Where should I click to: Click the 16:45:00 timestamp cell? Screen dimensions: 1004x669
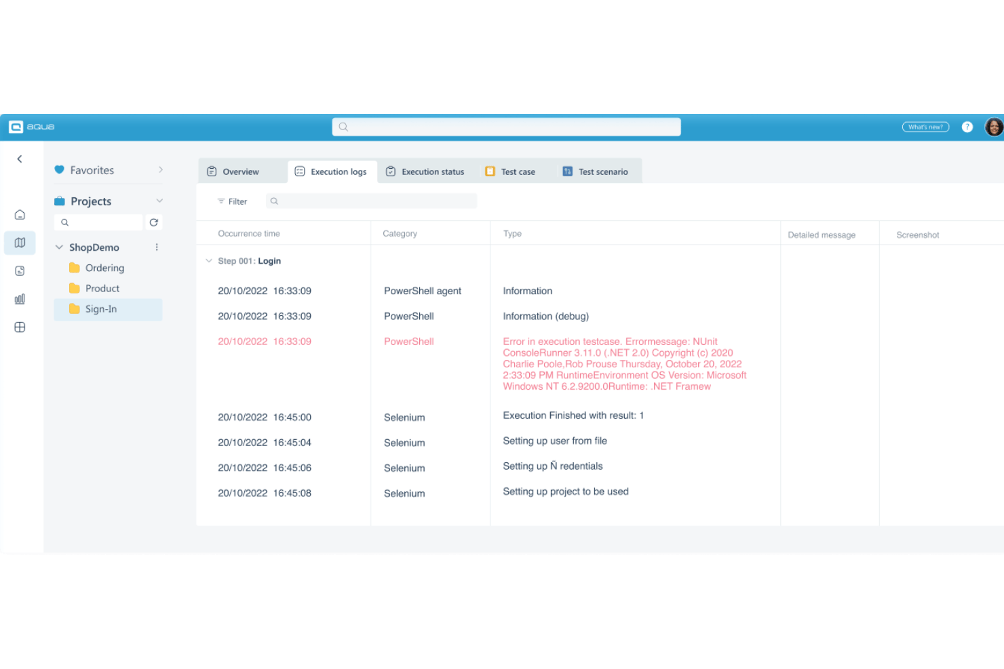coord(265,418)
